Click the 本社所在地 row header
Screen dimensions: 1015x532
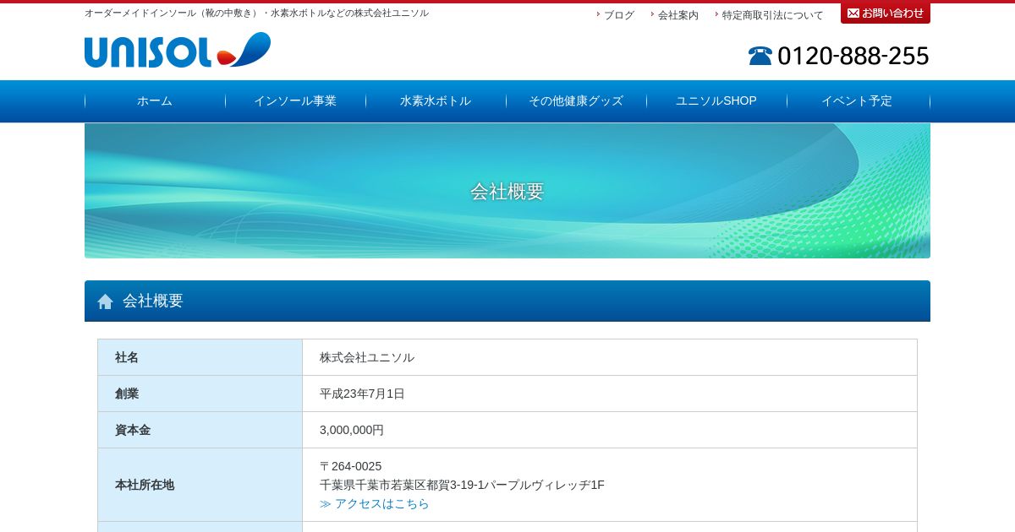pos(200,485)
